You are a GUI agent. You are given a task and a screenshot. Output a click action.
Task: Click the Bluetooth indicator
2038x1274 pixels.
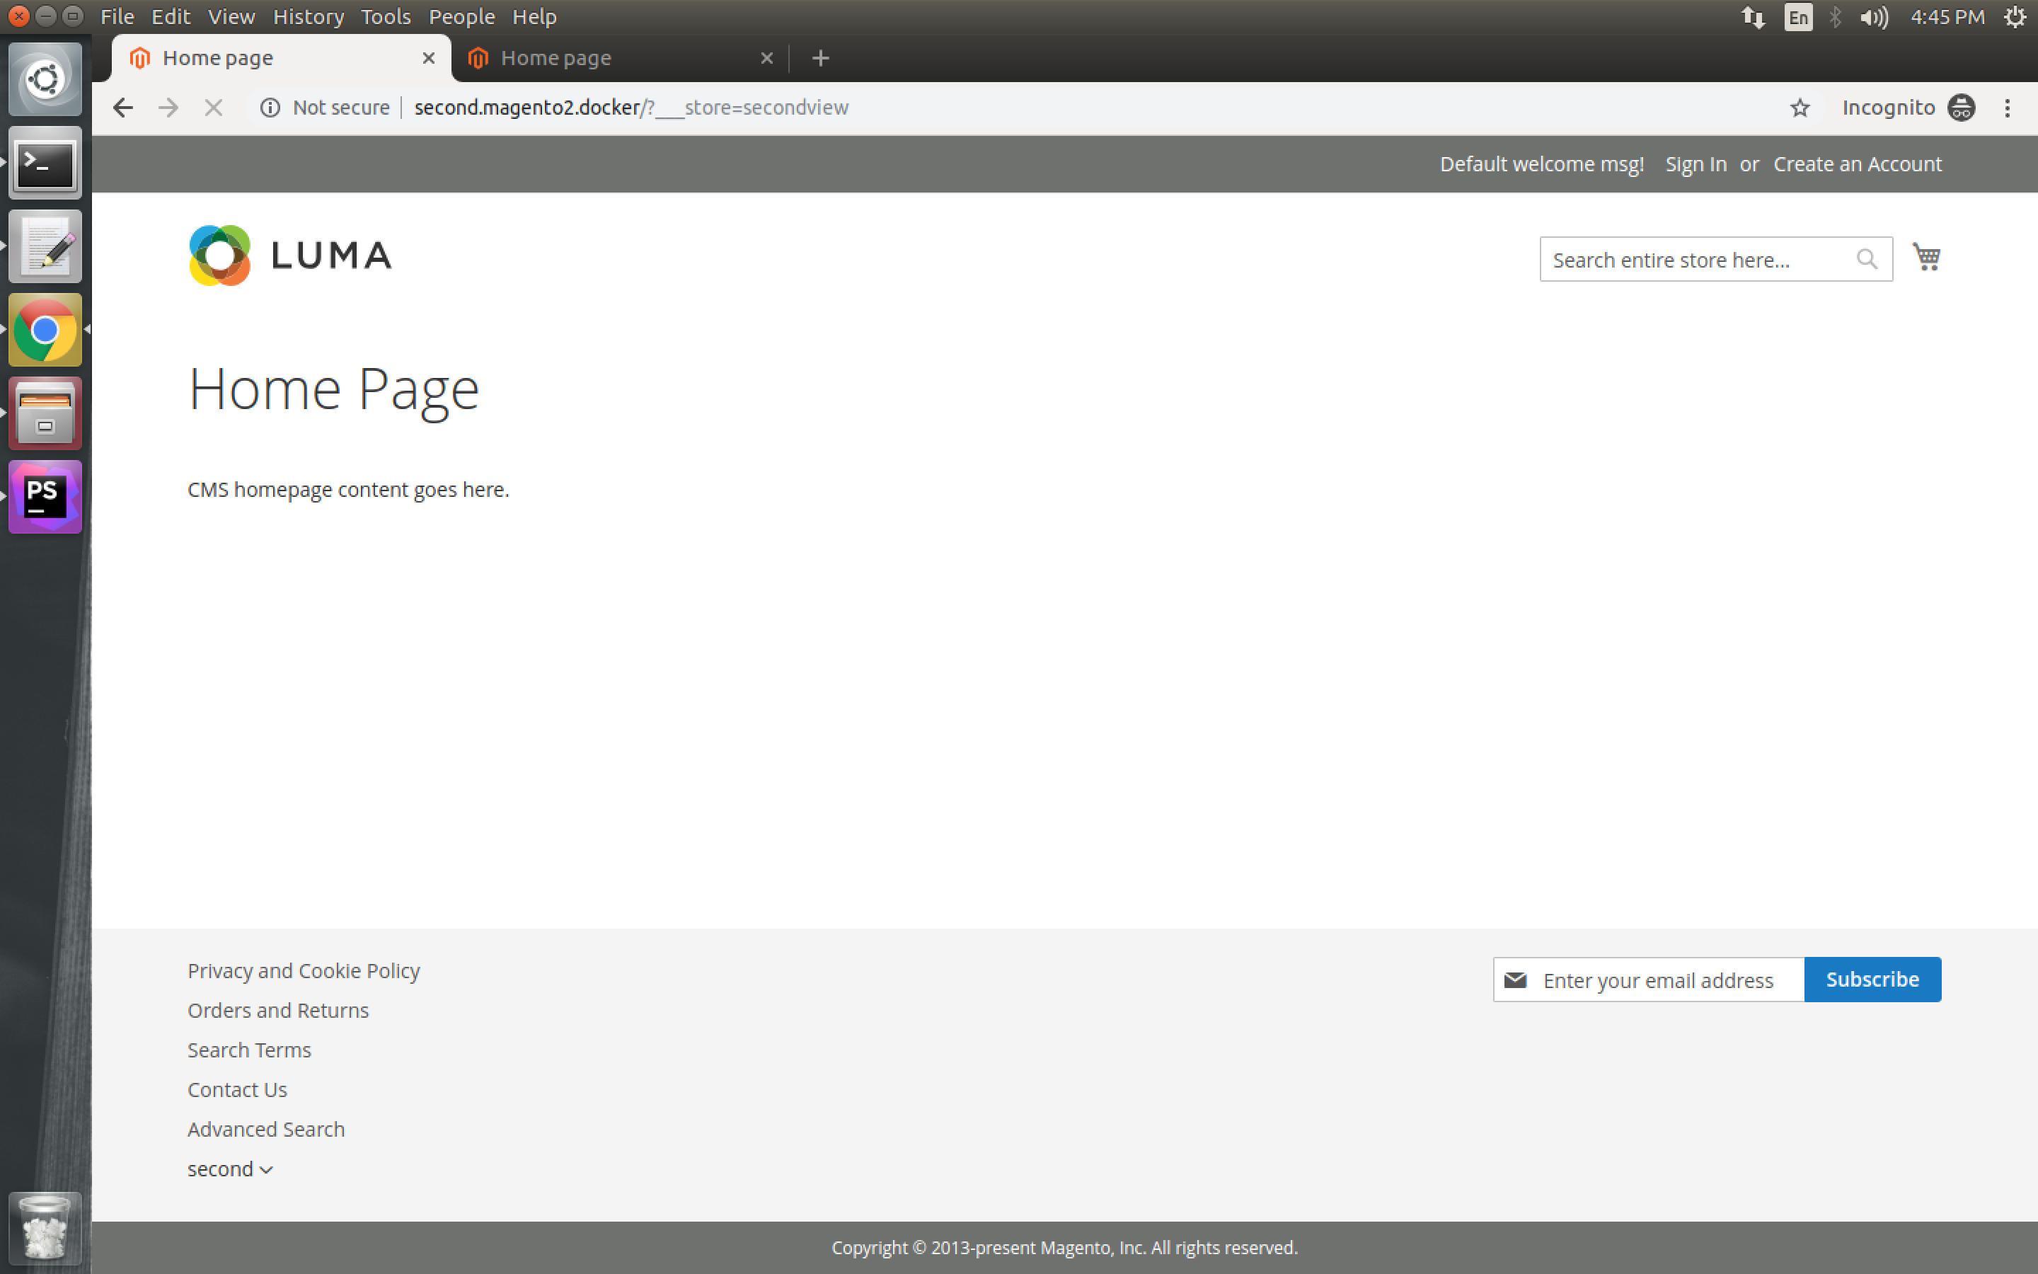coord(1836,17)
